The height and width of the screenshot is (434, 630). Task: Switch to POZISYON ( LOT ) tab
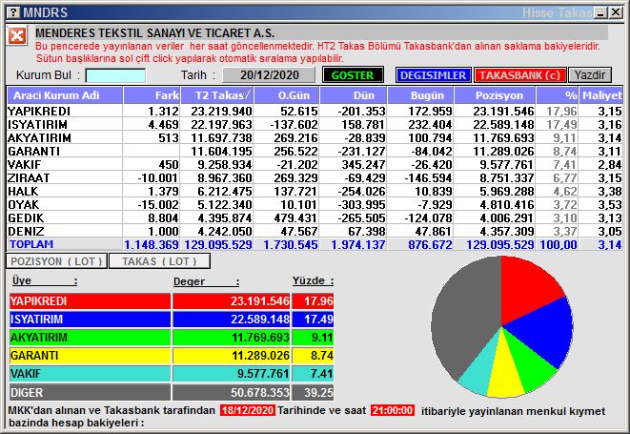(x=56, y=261)
